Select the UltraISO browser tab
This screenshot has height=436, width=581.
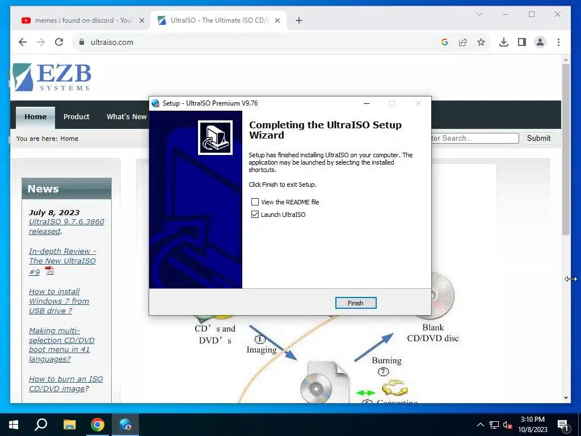click(218, 20)
